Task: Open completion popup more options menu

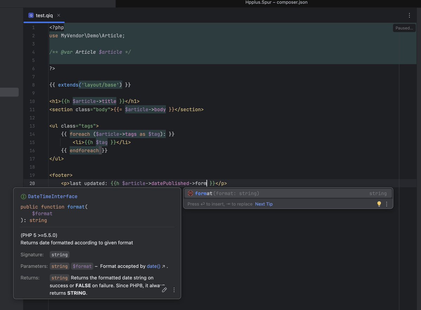Action: click(x=387, y=204)
